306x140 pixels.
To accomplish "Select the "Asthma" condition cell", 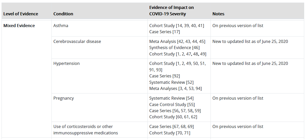I will coord(61,26).
